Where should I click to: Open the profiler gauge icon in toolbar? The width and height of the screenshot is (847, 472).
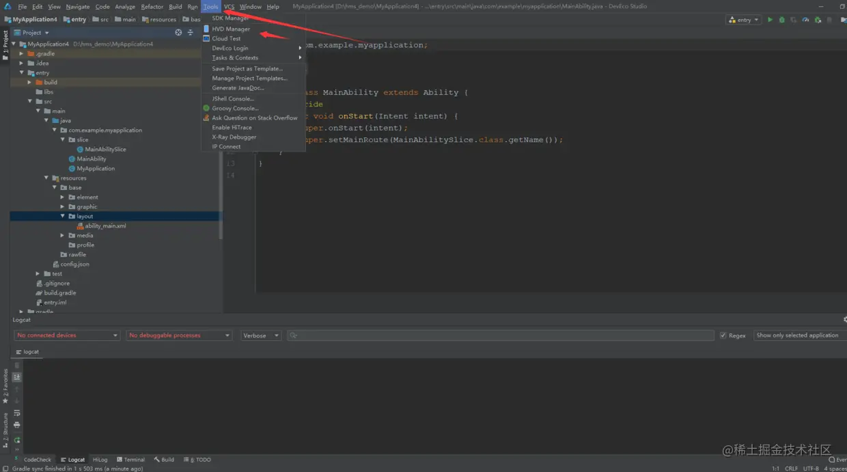[806, 20]
